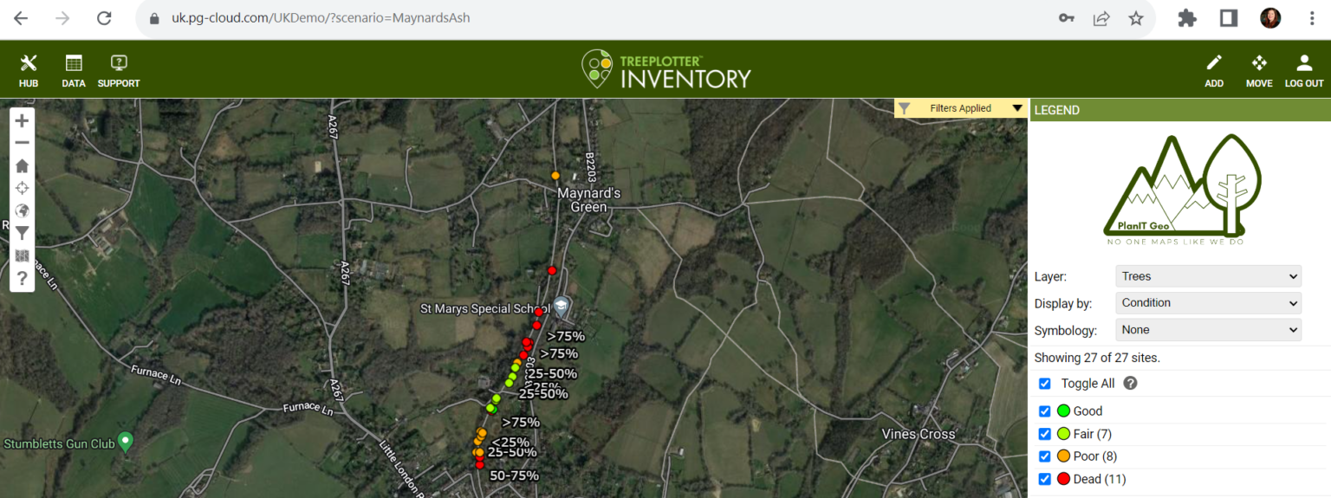
Task: Open the Display by Condition dropdown
Action: click(x=1208, y=303)
